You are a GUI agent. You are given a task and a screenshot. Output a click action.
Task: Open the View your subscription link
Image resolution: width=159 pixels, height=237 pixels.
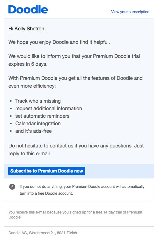[130, 12]
